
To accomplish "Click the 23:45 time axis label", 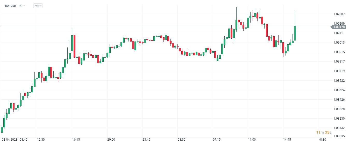I will tap(146, 140).
